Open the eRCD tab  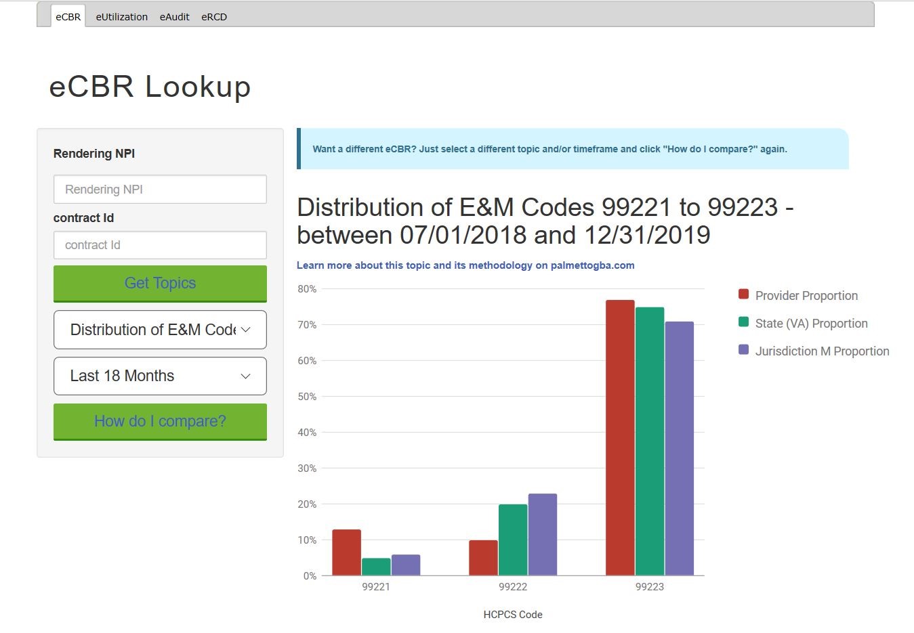[214, 17]
